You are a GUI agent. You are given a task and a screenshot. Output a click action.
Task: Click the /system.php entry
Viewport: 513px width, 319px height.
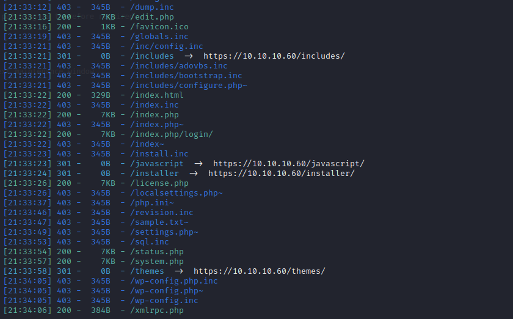coord(157,262)
